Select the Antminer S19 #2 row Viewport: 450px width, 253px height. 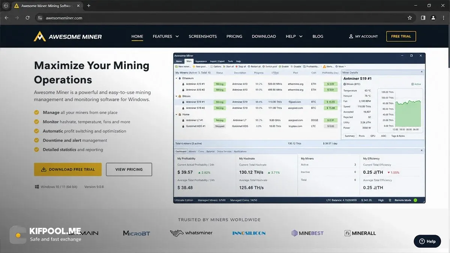click(x=258, y=108)
